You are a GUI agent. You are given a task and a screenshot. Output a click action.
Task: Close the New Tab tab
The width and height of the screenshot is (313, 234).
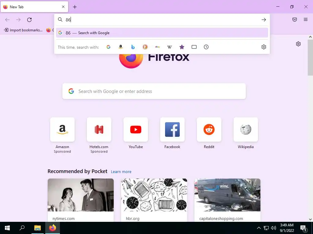[x=63, y=7]
